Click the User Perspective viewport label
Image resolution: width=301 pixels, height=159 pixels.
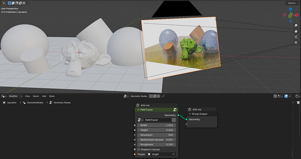pos(10,9)
